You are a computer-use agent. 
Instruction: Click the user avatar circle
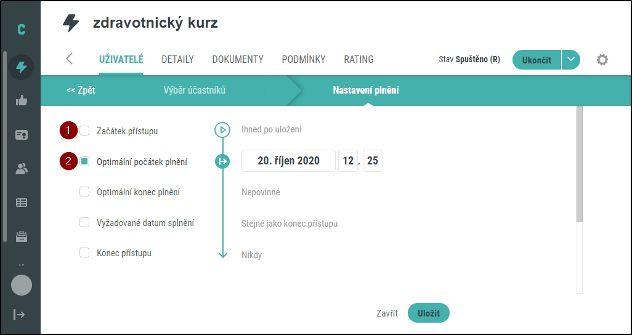tap(22, 285)
